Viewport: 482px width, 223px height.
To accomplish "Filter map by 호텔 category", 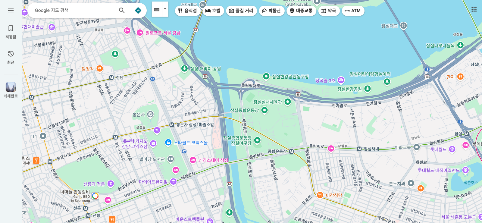I will point(213,11).
